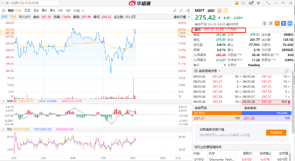295x161 pixels.
Task: Toggle the 分时 line display
Action: (4, 17)
